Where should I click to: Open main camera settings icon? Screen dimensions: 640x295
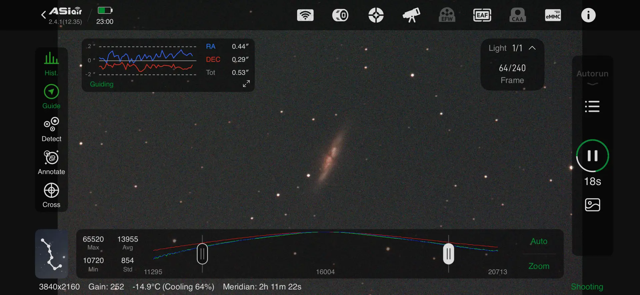coord(340,15)
